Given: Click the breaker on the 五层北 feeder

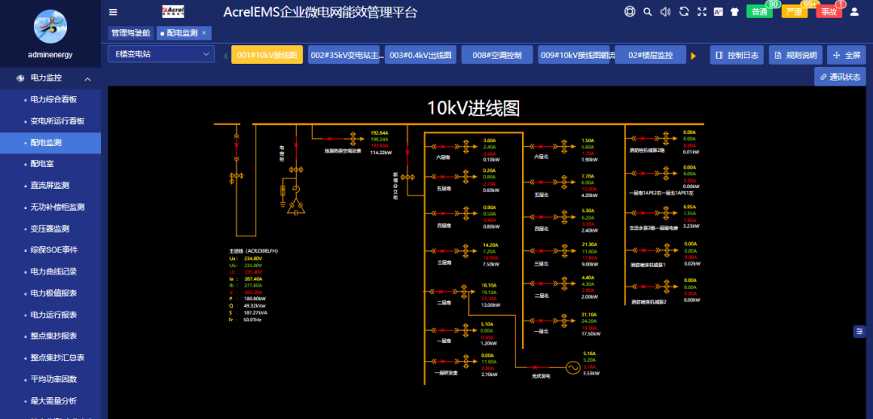Looking at the screenshot, I should coord(541,182).
